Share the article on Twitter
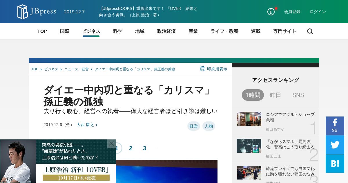The height and width of the screenshot is (183, 348). click(x=335, y=145)
